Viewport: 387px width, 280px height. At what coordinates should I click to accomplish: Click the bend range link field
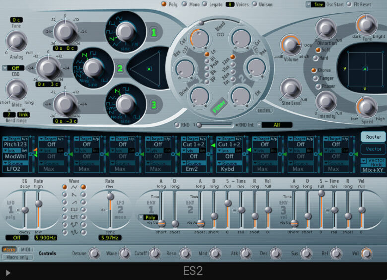23,115
